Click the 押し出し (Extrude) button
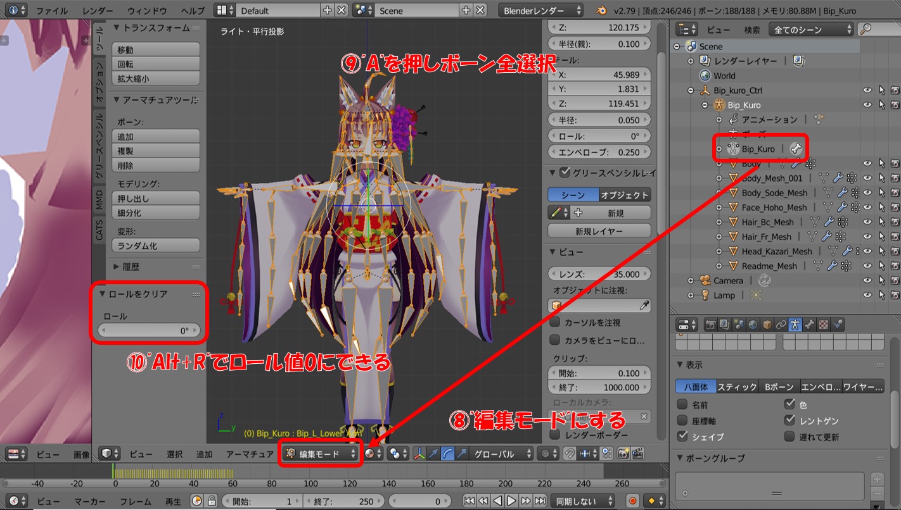This screenshot has height=510, width=901. tap(156, 199)
